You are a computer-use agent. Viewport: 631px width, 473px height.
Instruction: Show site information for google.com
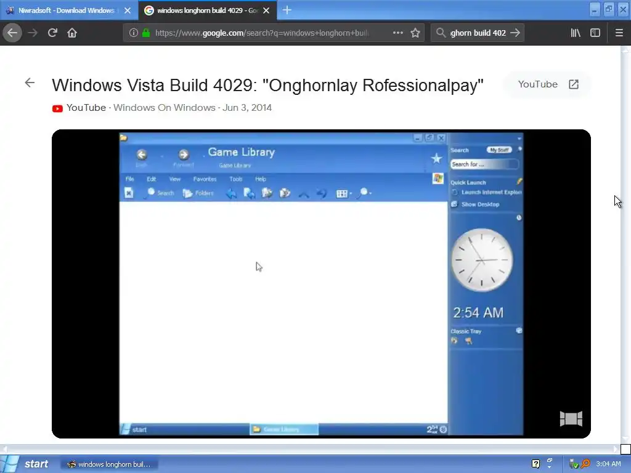point(134,33)
